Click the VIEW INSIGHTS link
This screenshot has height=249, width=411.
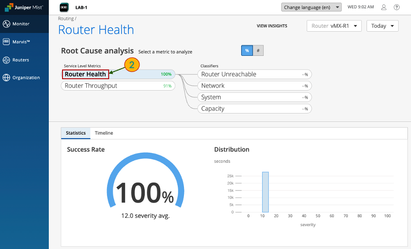[x=272, y=26]
